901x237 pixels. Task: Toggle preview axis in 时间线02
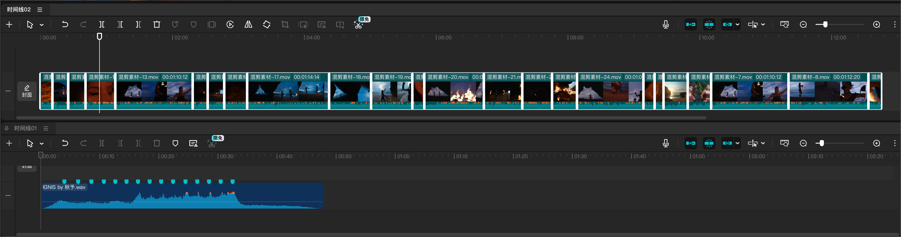coord(753,24)
